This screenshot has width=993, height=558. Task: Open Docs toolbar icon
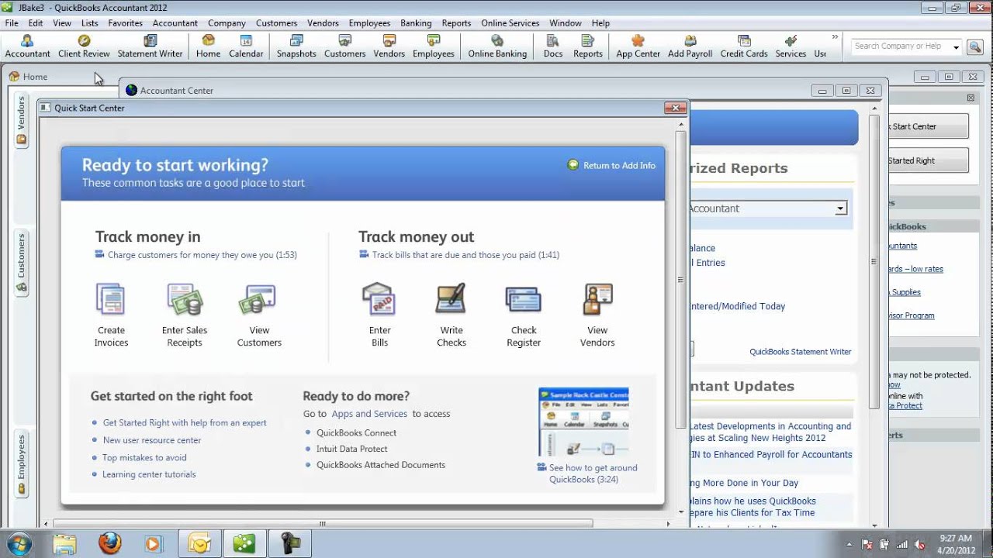553,46
